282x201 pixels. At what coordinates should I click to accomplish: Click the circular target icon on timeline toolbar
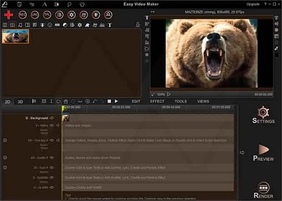[x=87, y=102]
